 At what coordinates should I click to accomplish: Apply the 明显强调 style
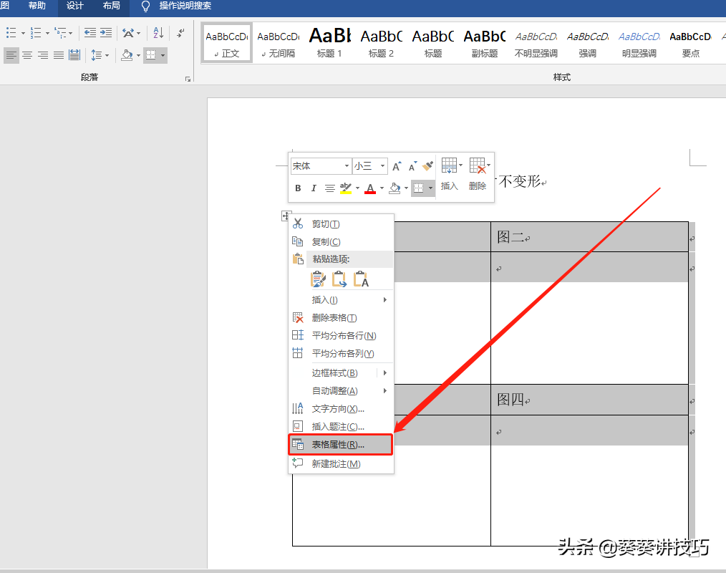click(x=639, y=44)
